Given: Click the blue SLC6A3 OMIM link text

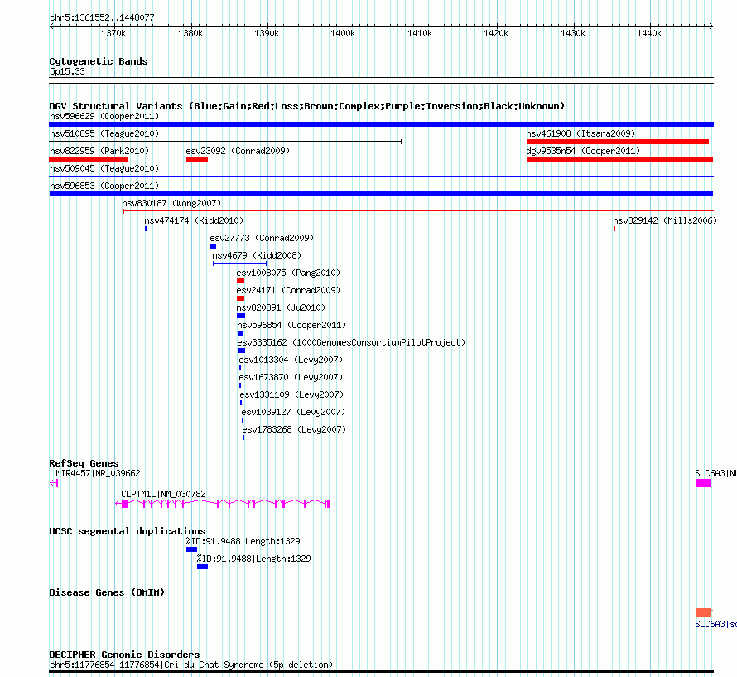Looking at the screenshot, I should click(715, 624).
